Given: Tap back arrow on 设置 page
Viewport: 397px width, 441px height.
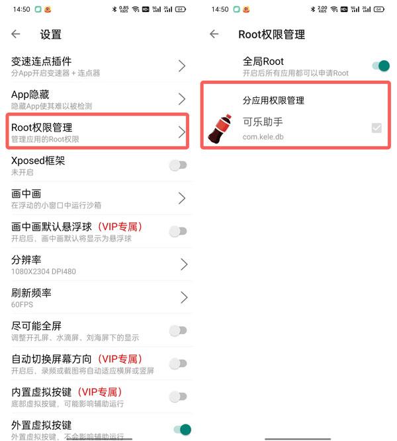Looking at the screenshot, I should click(16, 34).
